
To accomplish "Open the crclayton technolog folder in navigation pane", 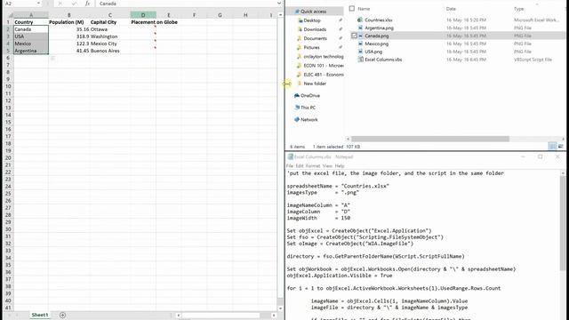I will 324,56.
